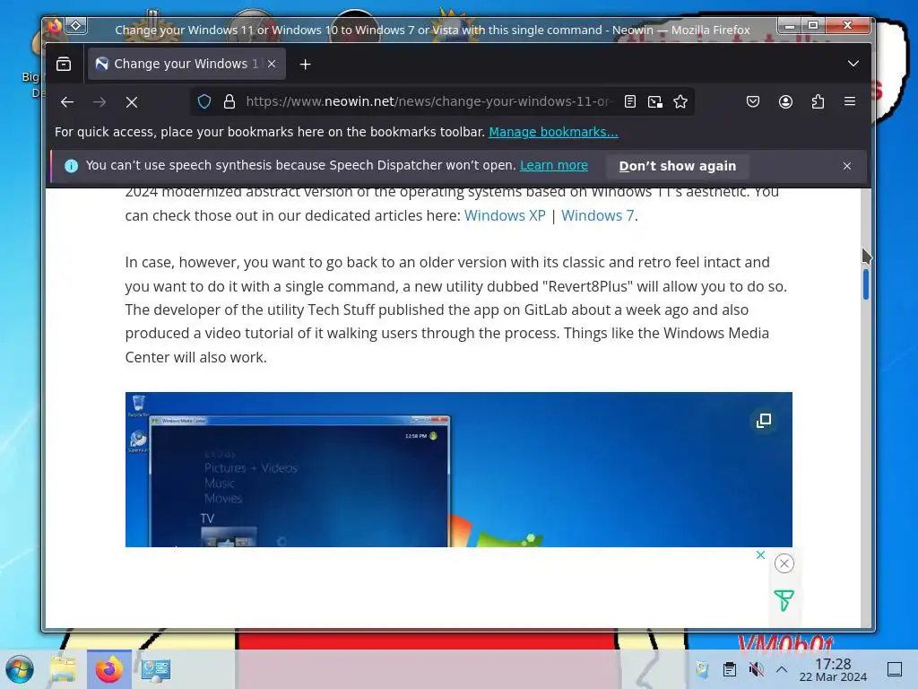Open file manager from taskbar
This screenshot has height=689, width=918.
click(x=63, y=669)
